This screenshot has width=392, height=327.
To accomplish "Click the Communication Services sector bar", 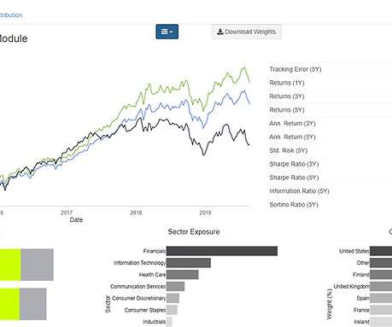I will 175,286.
